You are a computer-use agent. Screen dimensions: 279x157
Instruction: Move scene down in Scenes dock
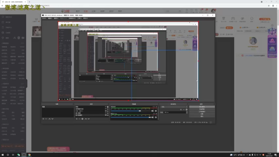[x=52, y=119]
